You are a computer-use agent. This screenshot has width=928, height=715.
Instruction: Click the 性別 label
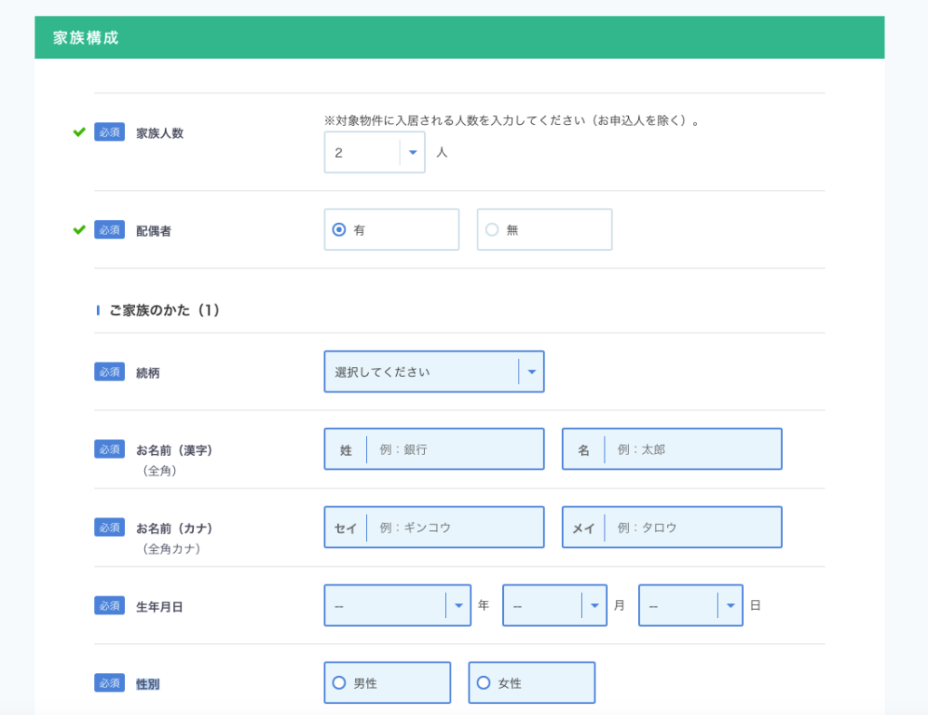[148, 684]
